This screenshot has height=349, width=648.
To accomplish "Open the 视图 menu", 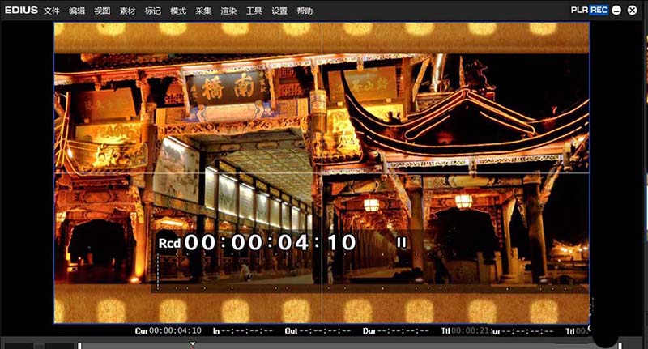I will tap(102, 11).
